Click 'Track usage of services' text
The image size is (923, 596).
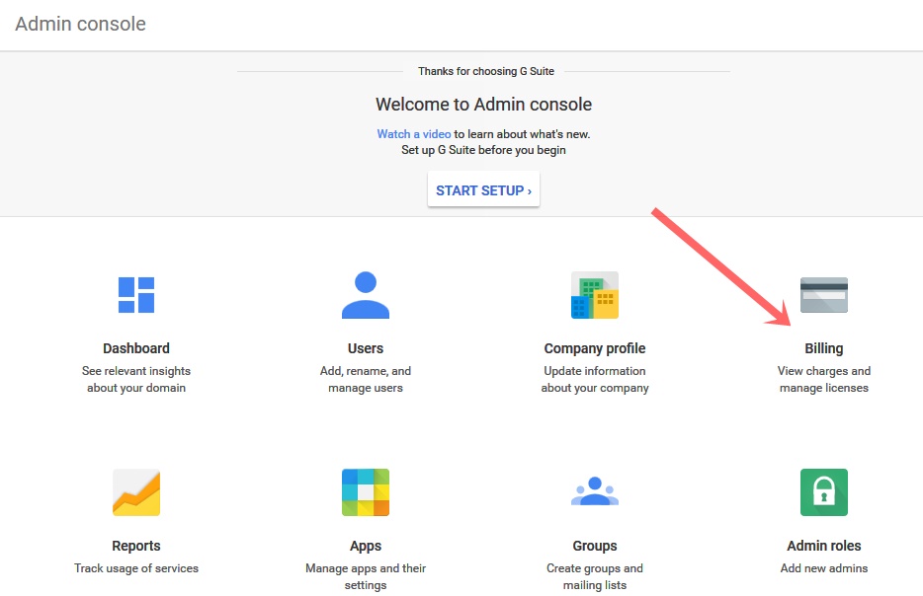[x=136, y=568]
